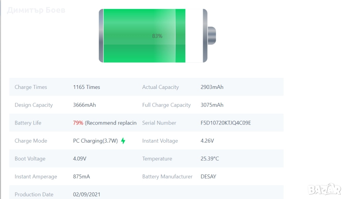Click the green charging lightning bolt icon
The width and height of the screenshot is (345, 199).
point(123,141)
